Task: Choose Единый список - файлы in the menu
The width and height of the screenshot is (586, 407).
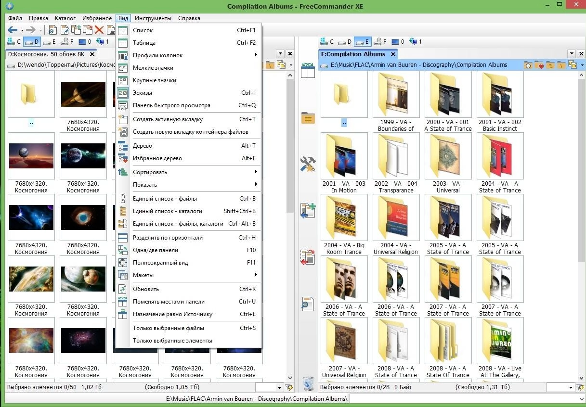Action: 189,199
